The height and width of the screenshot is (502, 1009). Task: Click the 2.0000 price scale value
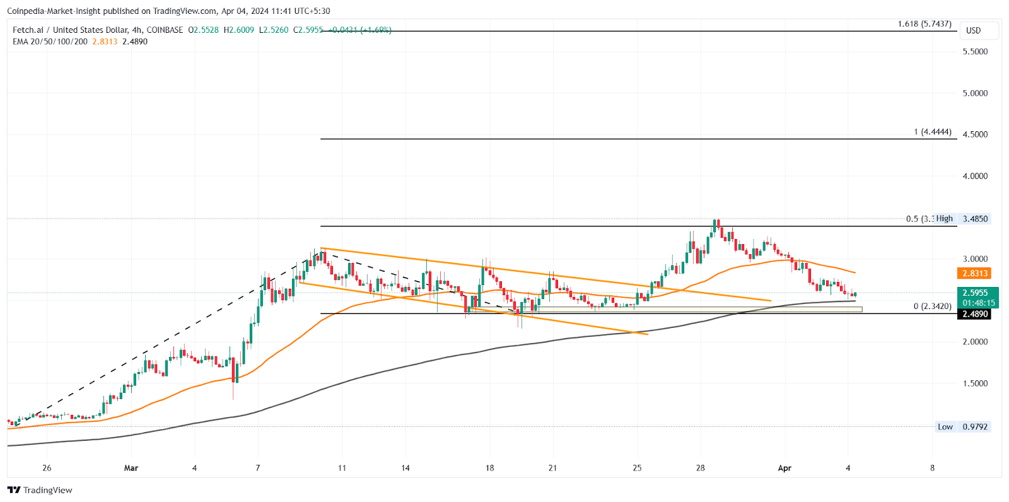[x=975, y=342]
